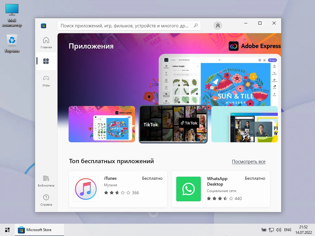Switch the ENG input language indicator

tap(288, 230)
